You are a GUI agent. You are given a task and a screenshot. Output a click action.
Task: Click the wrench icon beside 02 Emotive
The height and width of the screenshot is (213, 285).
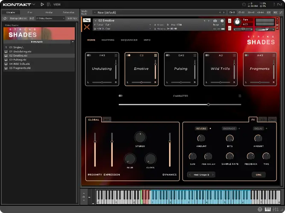86,20
